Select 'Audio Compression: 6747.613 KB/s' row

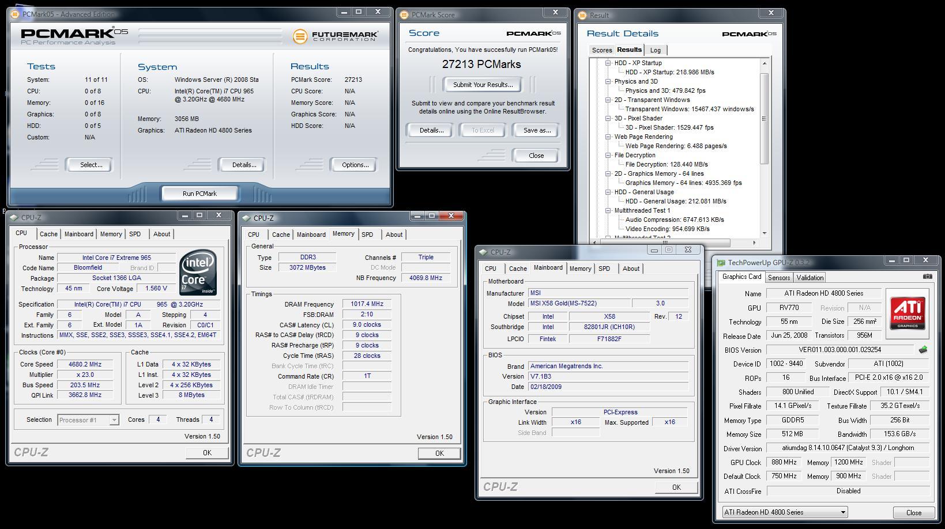pyautogui.click(x=675, y=220)
